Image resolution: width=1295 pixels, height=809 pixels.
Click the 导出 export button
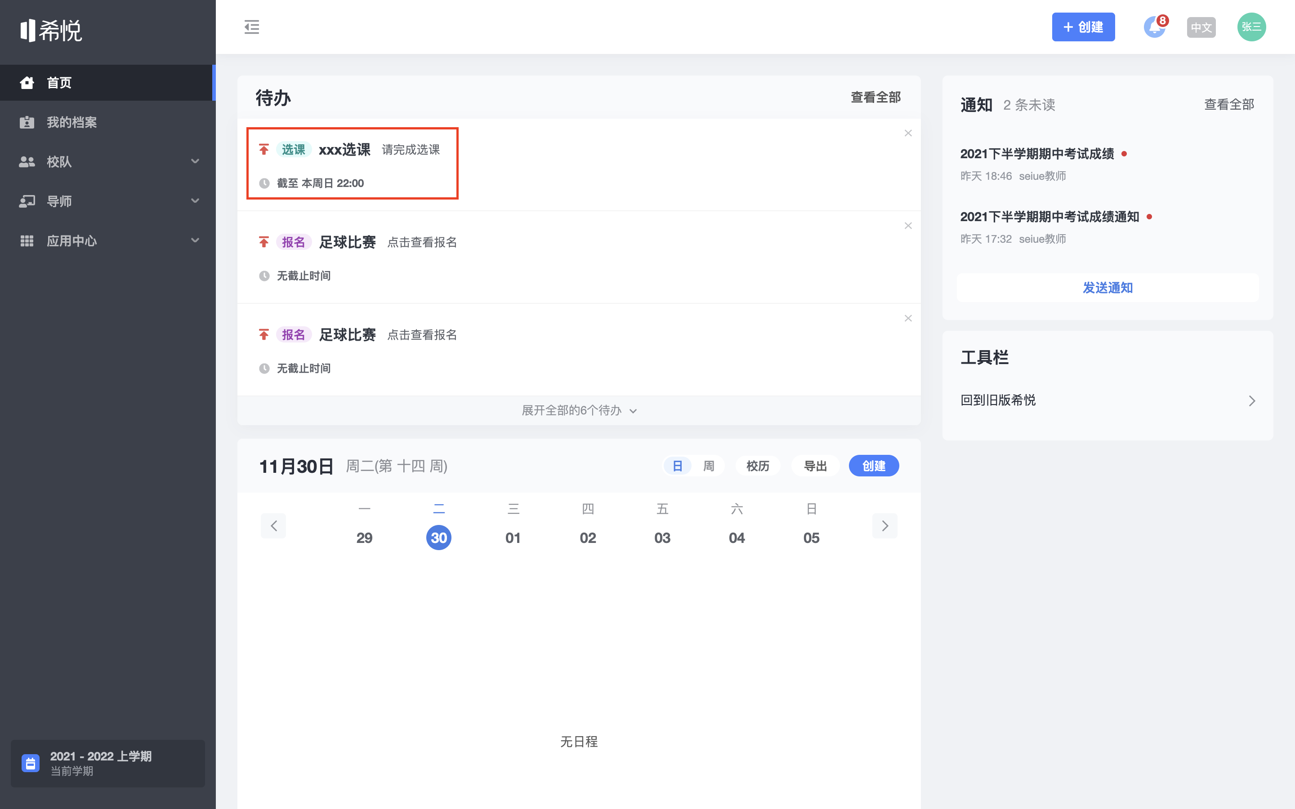click(x=816, y=466)
